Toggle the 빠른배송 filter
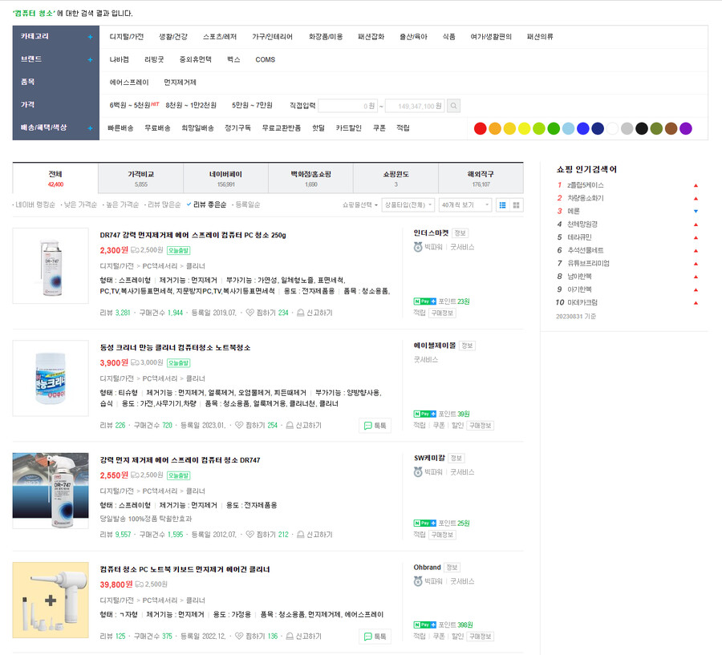This screenshot has height=655, width=722. pos(120,128)
